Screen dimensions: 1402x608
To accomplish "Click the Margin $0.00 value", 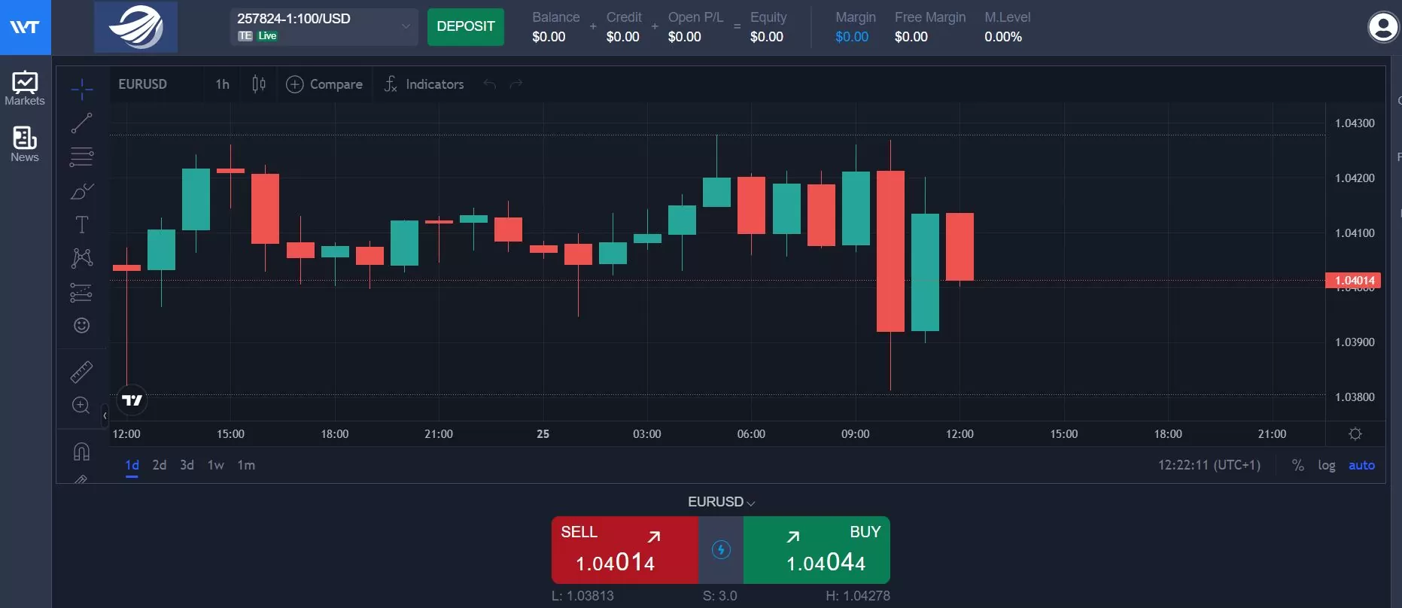I will [x=852, y=37].
